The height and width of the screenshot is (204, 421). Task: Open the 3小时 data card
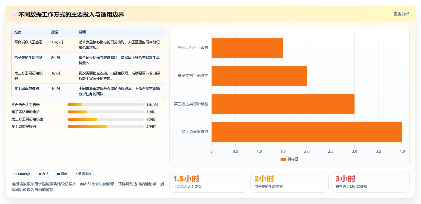click(371, 182)
